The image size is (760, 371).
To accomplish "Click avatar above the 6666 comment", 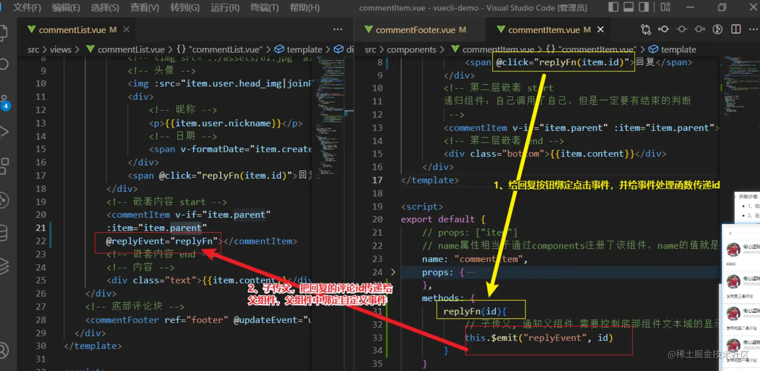I will (734, 248).
